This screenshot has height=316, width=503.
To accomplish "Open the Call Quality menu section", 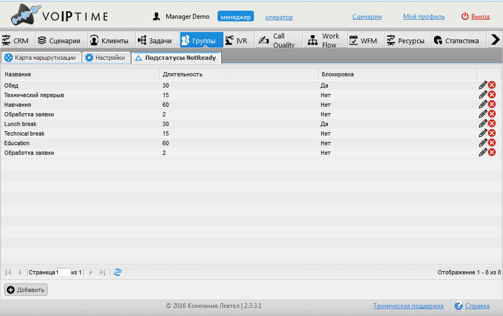I will [x=278, y=39].
